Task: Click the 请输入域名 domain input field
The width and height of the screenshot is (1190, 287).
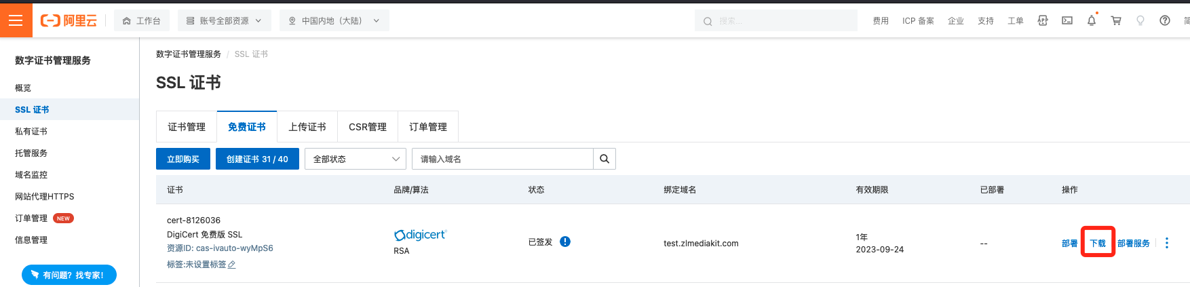Action: tap(502, 159)
